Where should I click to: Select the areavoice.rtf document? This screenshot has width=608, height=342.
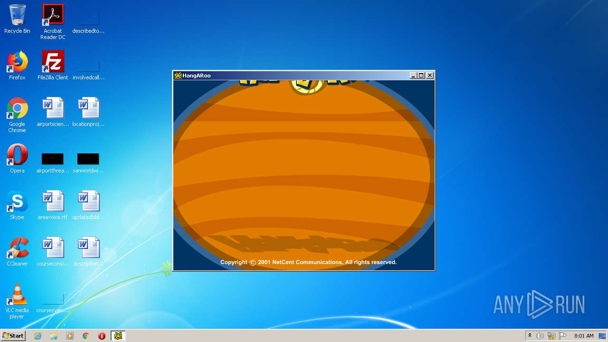(x=53, y=205)
